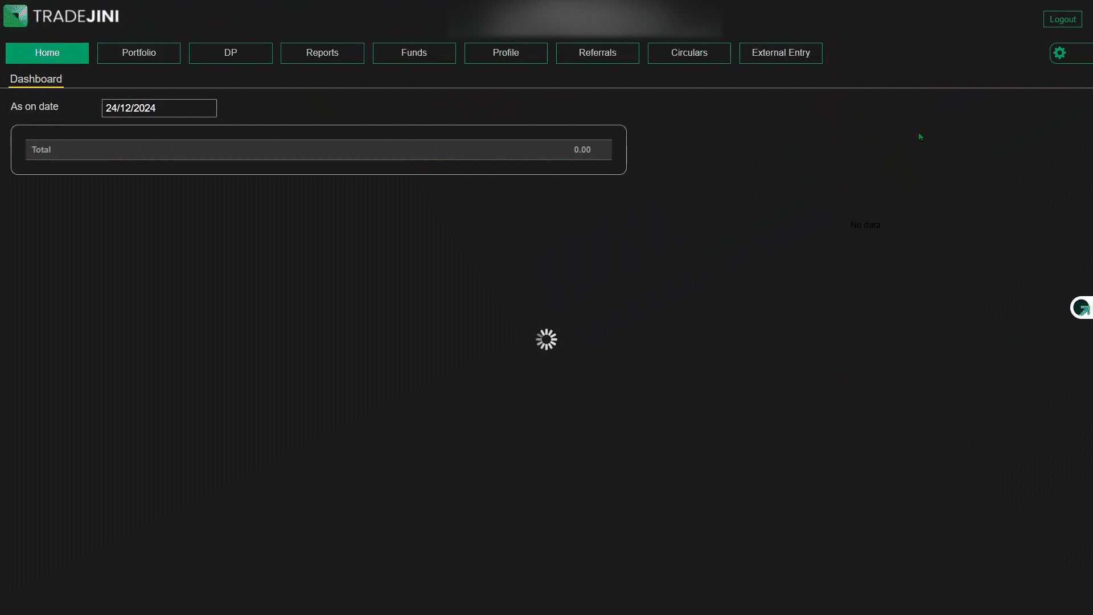Click the As on date input field
The height and width of the screenshot is (615, 1093).
[159, 108]
